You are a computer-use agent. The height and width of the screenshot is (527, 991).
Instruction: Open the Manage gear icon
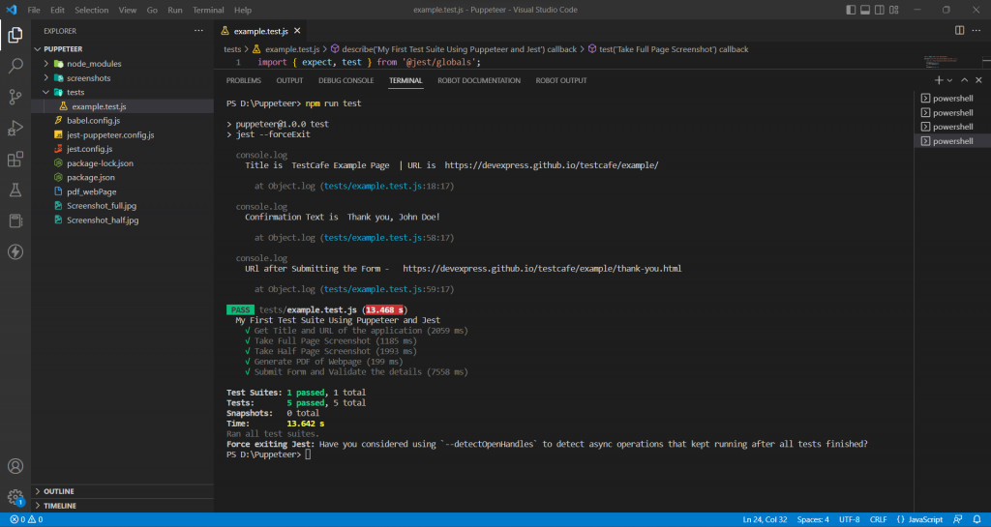click(x=15, y=497)
